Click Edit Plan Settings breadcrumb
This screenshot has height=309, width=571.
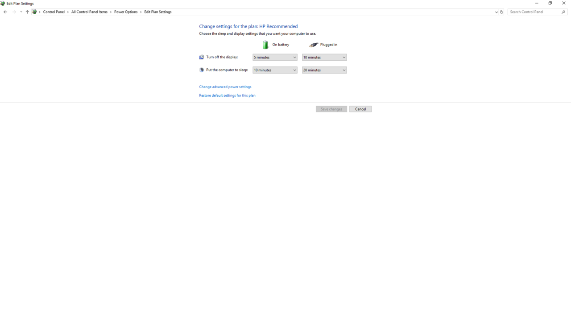158,12
